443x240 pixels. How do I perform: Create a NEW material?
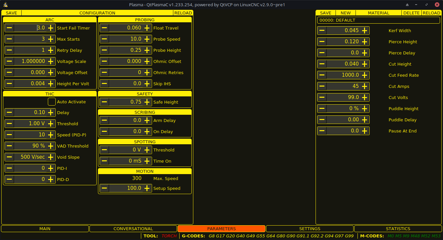point(346,13)
